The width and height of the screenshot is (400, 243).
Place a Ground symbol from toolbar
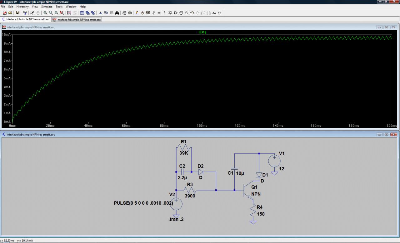coord(142,13)
